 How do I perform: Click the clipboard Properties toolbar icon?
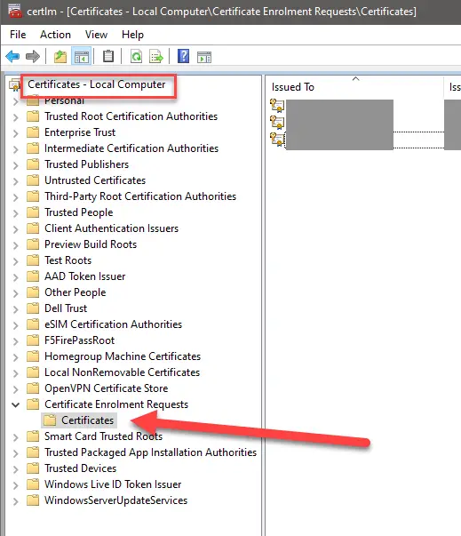pyautogui.click(x=108, y=56)
